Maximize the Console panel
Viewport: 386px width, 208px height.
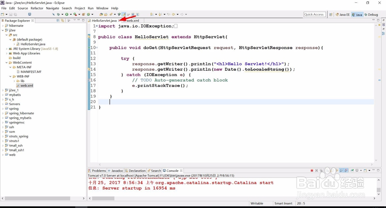(x=378, y=170)
